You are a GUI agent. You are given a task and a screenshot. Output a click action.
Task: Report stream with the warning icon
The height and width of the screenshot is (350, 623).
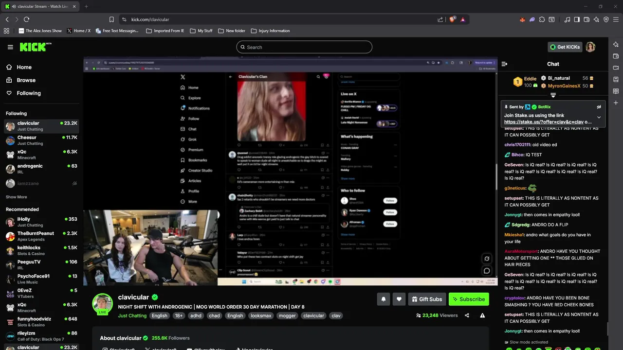pyautogui.click(x=482, y=315)
